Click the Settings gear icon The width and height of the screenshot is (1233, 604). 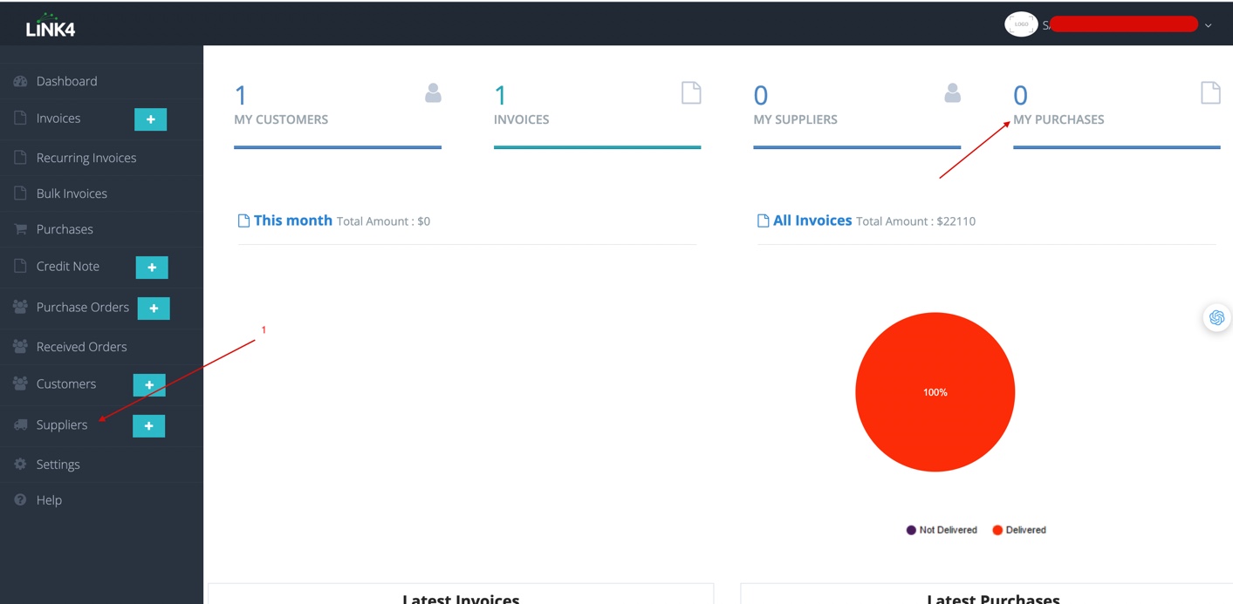point(20,465)
